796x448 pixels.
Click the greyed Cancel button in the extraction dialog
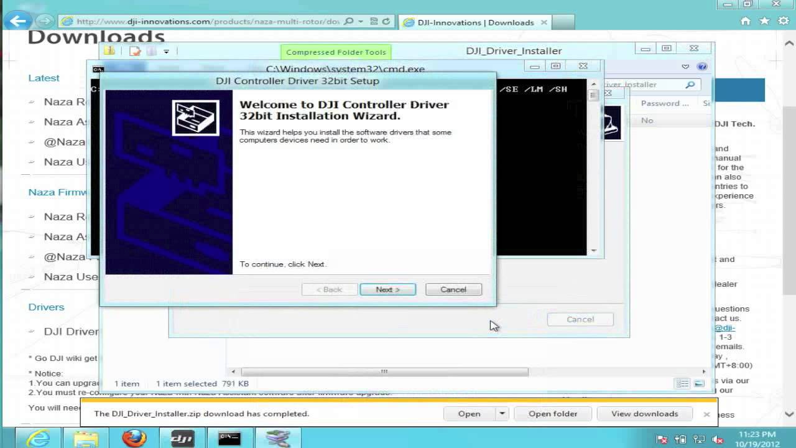[580, 319]
